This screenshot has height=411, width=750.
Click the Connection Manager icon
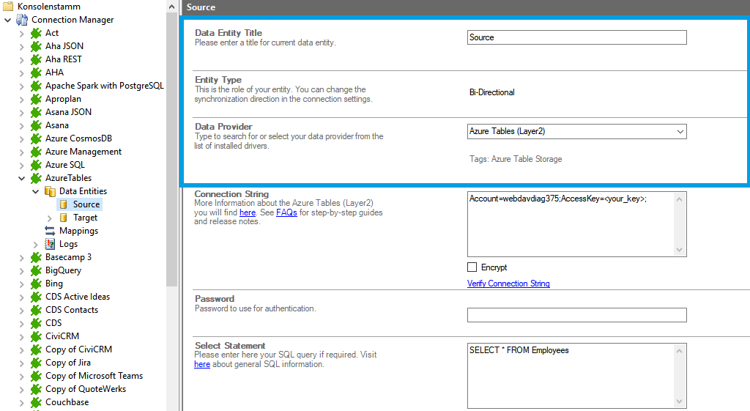(x=22, y=20)
